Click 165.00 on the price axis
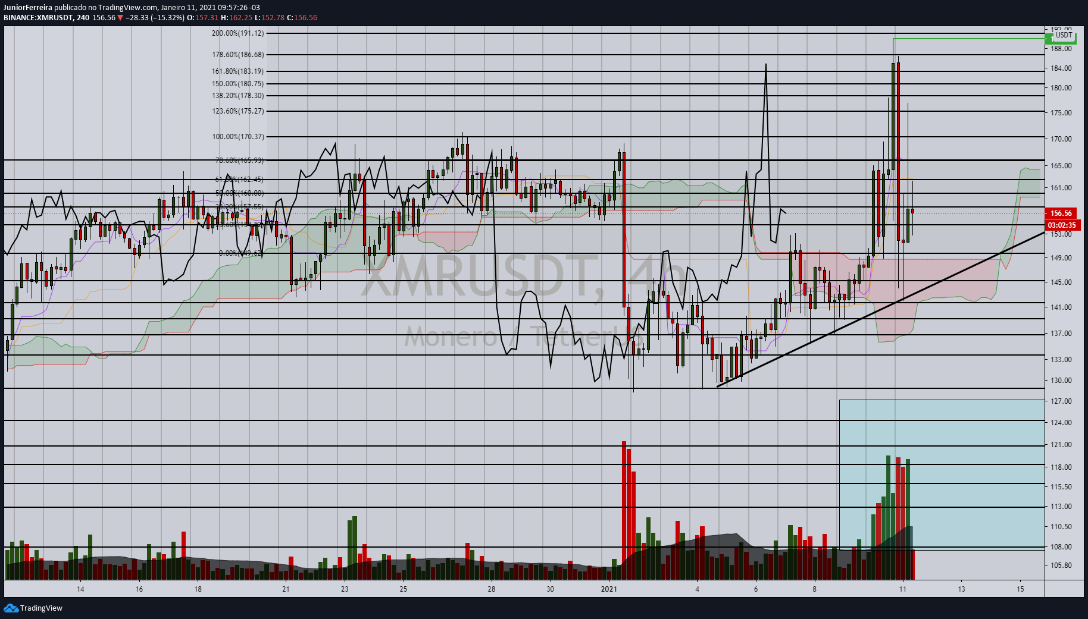The width and height of the screenshot is (1088, 619). (1061, 166)
